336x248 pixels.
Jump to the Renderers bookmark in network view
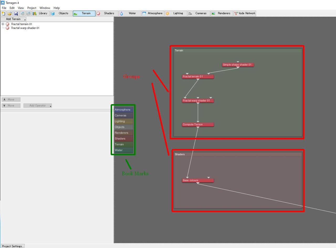[123, 133]
